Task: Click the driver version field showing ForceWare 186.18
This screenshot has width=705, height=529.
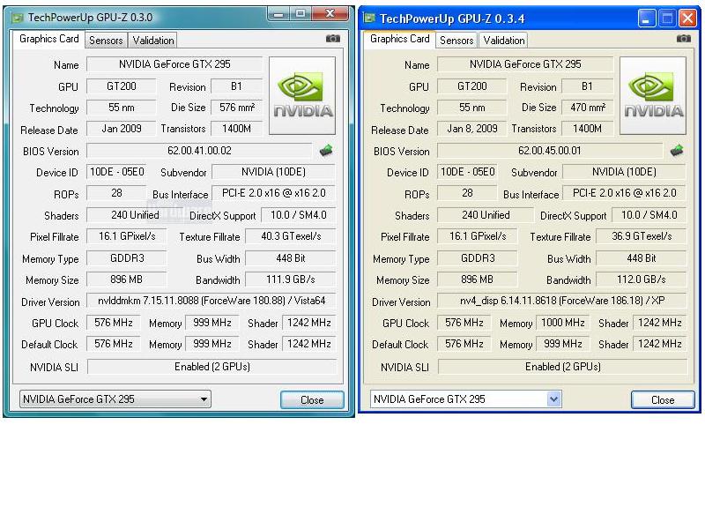Action: [562, 301]
